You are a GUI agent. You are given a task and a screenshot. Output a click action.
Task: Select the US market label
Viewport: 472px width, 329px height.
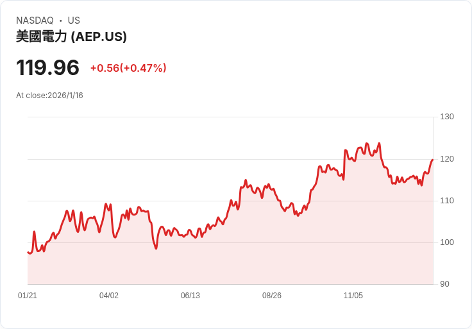point(74,21)
